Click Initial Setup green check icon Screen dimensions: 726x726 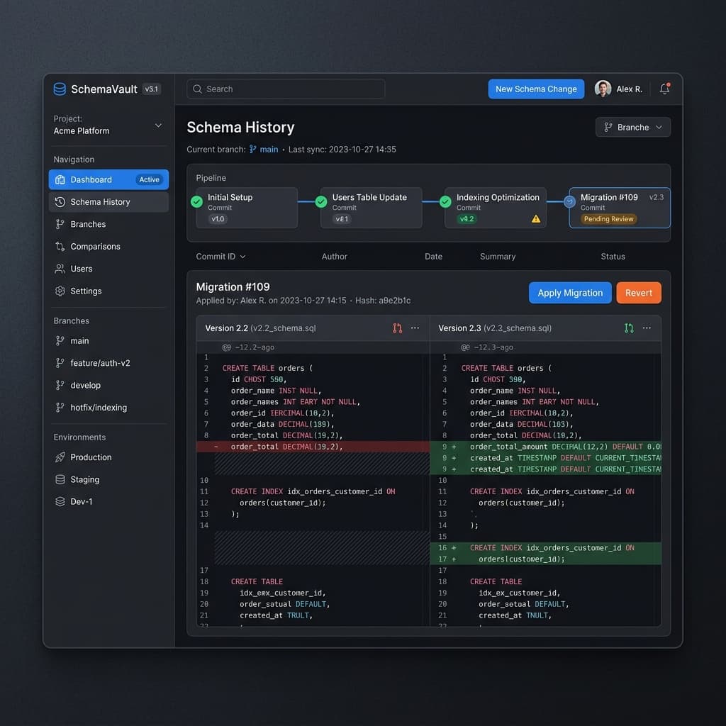[x=197, y=202]
